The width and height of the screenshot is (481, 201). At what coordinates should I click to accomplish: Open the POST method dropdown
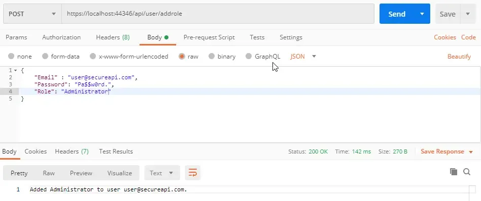pos(32,14)
